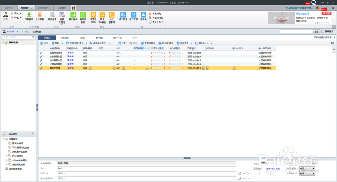Open the 批量添加/更新 dropdown
The image size is (337, 182).
click(87, 43)
